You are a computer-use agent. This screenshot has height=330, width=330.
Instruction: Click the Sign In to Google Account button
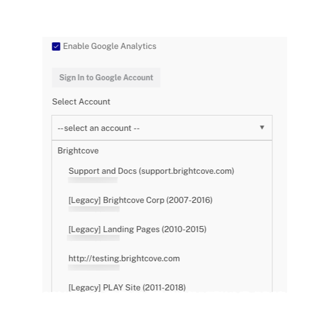pyautogui.click(x=106, y=78)
